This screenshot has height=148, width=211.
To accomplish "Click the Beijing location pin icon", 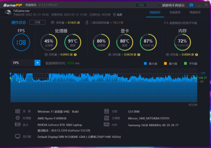I will (114, 14).
